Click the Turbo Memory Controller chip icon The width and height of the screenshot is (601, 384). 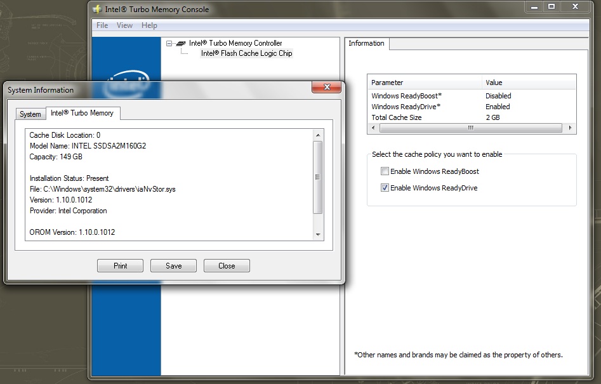tap(181, 43)
